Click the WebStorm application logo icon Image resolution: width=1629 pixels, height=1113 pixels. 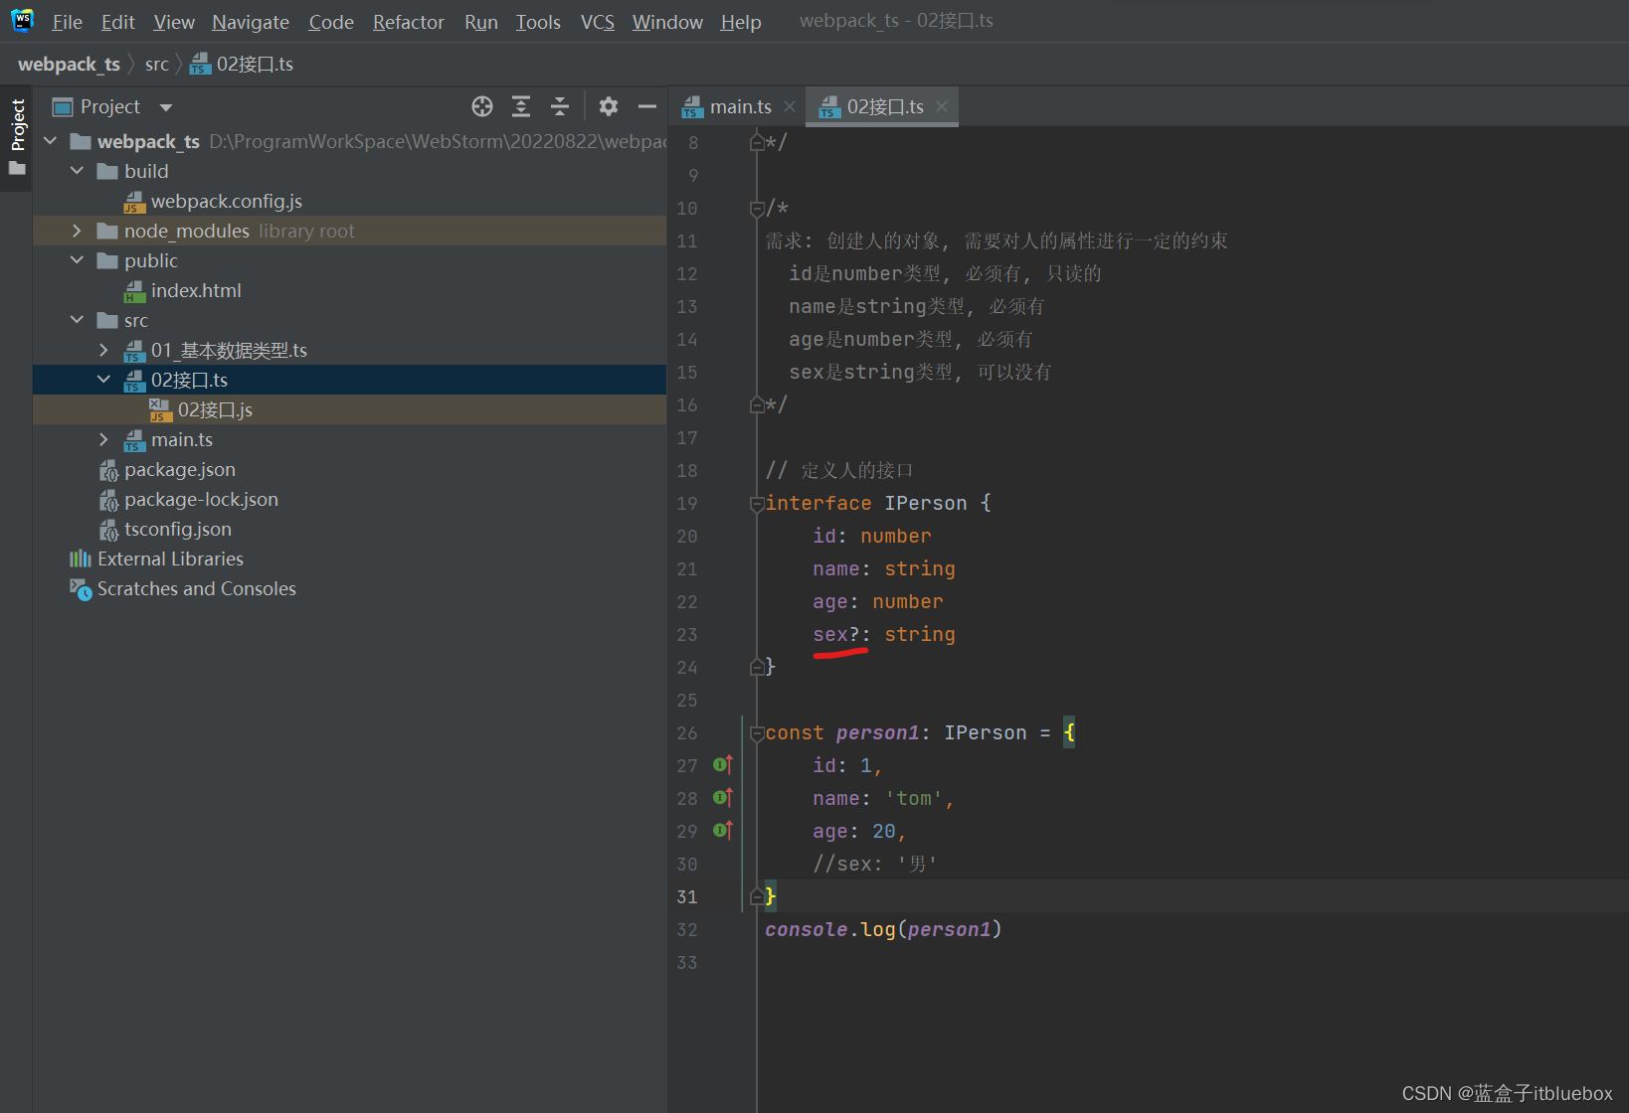[22, 20]
